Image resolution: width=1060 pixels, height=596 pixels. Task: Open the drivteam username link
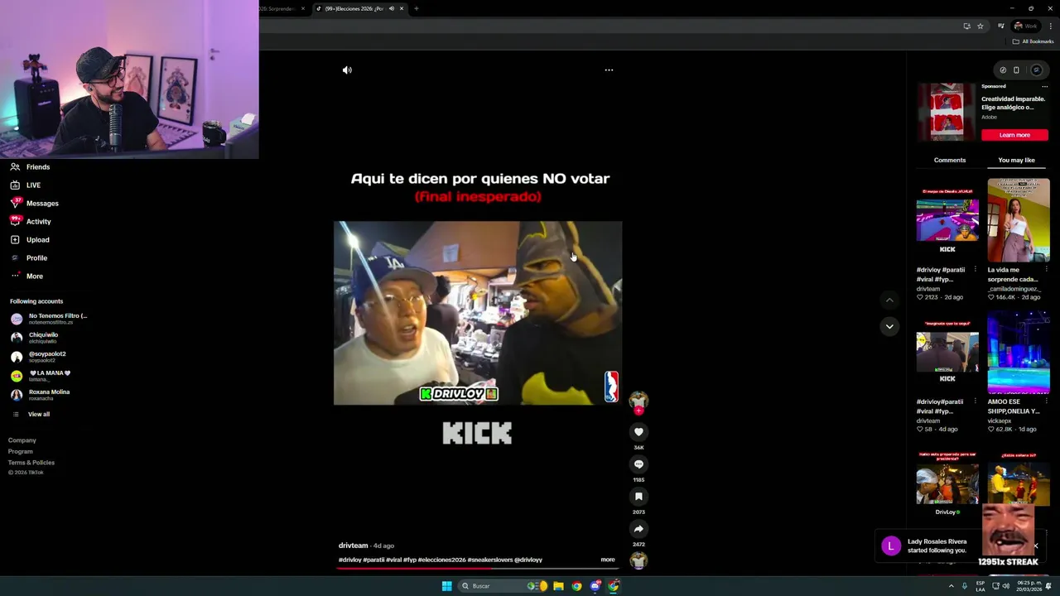(x=353, y=546)
